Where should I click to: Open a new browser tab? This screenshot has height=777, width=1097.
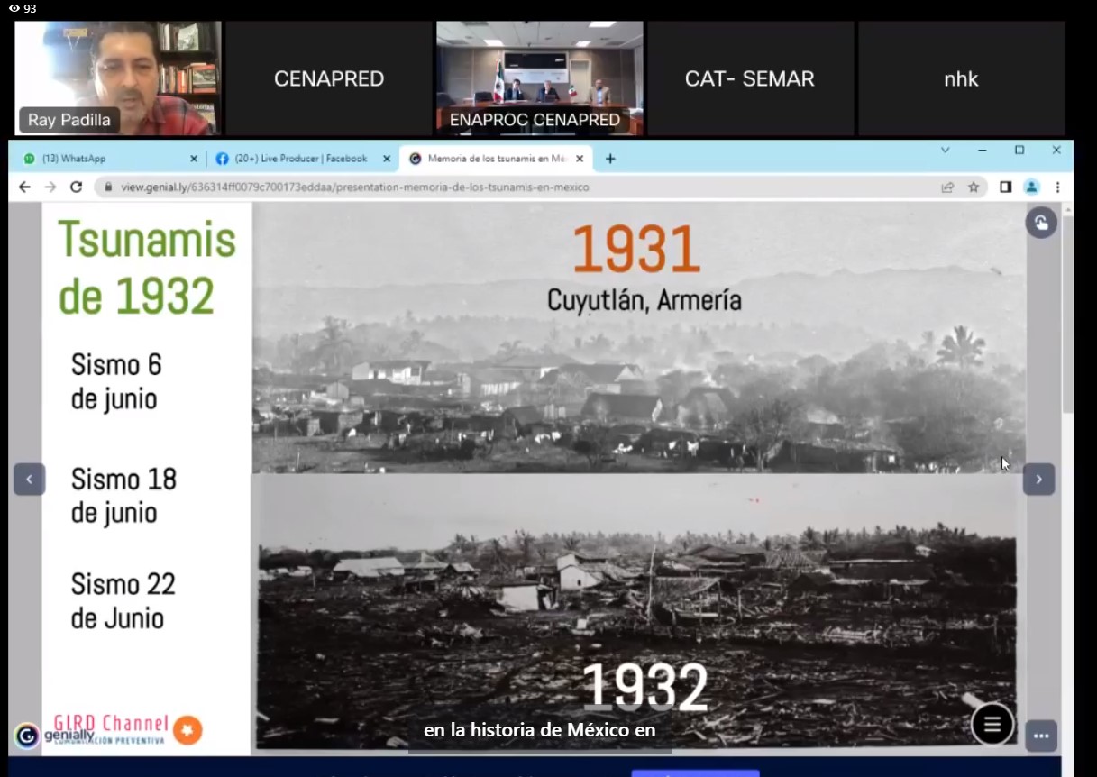(x=610, y=159)
